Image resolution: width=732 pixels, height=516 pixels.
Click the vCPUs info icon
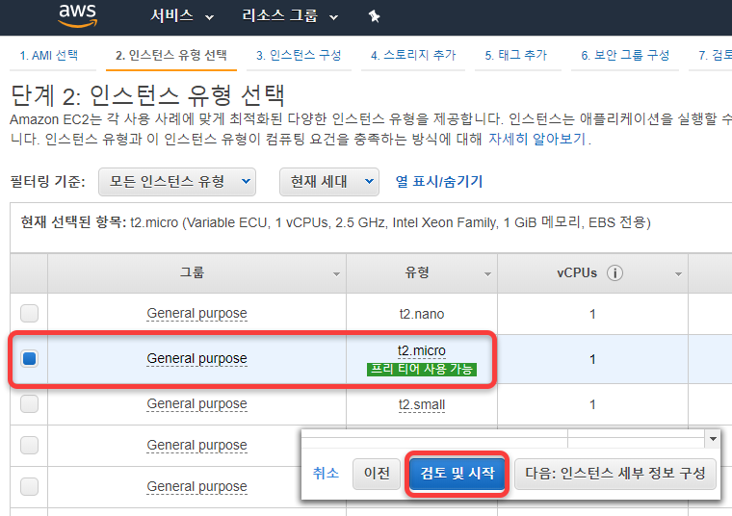(614, 273)
